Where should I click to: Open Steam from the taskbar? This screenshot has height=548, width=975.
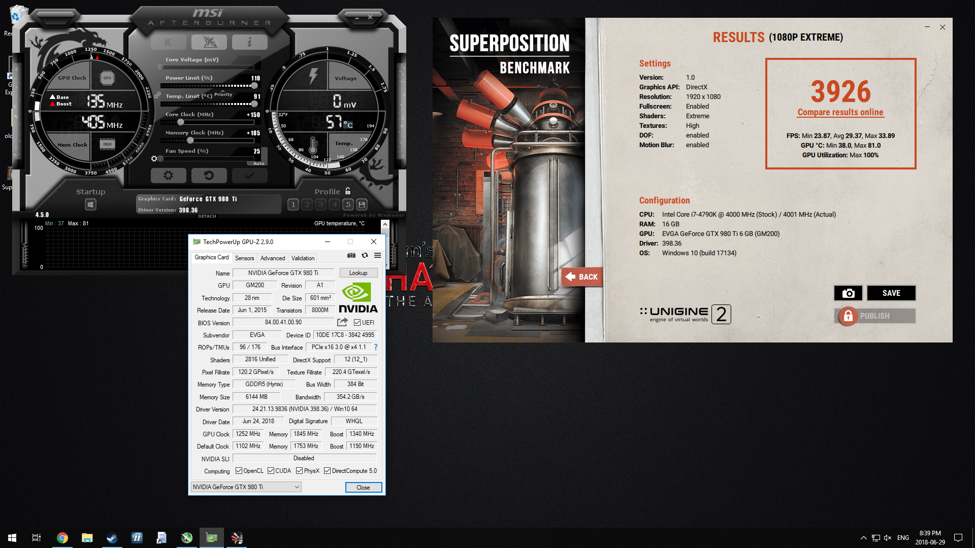pos(112,538)
